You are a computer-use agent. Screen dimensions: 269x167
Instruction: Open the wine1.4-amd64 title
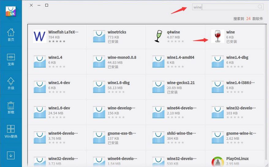pos(180,57)
